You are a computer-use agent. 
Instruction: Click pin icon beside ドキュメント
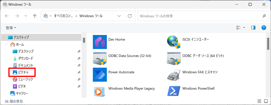(79, 65)
